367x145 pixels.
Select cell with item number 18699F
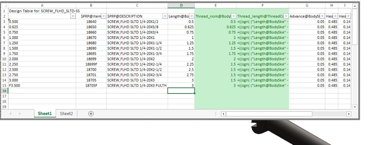[91, 64]
